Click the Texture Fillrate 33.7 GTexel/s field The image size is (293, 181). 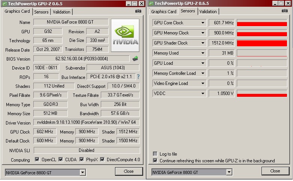tap(120, 95)
